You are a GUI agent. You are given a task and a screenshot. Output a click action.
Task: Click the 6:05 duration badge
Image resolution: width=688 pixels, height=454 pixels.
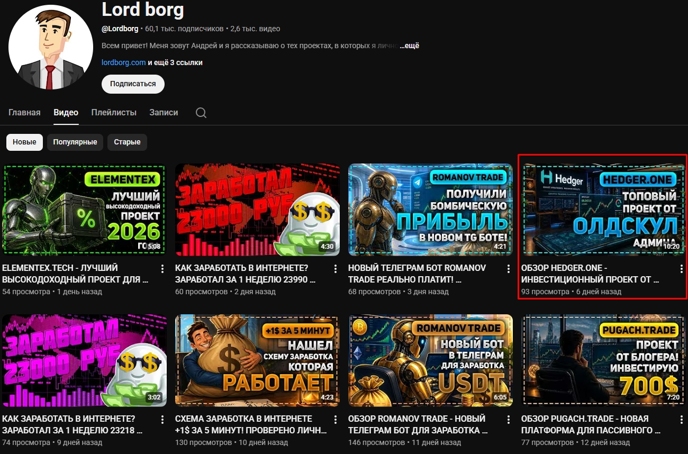point(500,397)
